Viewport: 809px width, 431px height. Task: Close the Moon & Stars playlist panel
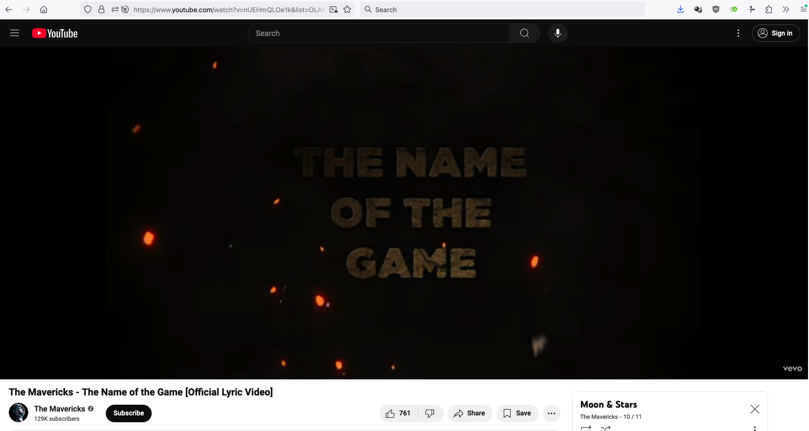point(755,409)
